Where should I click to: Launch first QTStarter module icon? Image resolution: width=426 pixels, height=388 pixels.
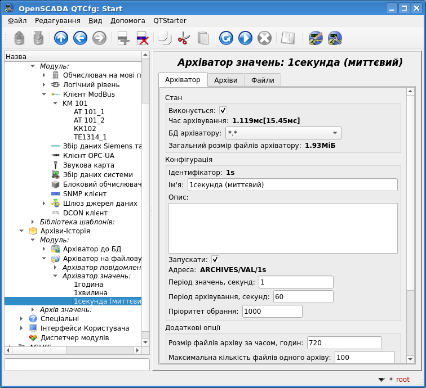(316, 38)
